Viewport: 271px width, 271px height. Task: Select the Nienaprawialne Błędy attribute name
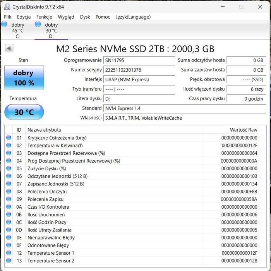[51, 238]
